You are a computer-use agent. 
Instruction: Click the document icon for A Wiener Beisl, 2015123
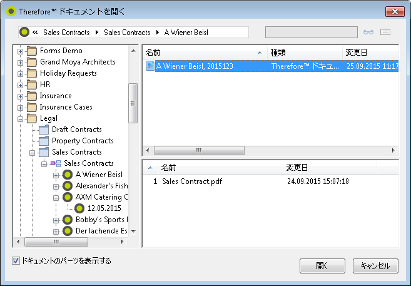click(150, 66)
